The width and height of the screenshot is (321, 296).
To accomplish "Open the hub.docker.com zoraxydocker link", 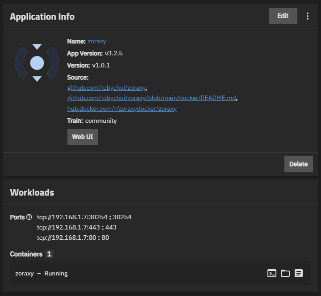I will (x=122, y=108).
